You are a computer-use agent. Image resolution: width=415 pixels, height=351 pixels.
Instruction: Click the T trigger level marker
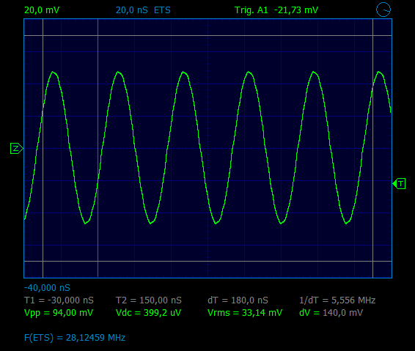point(399,183)
